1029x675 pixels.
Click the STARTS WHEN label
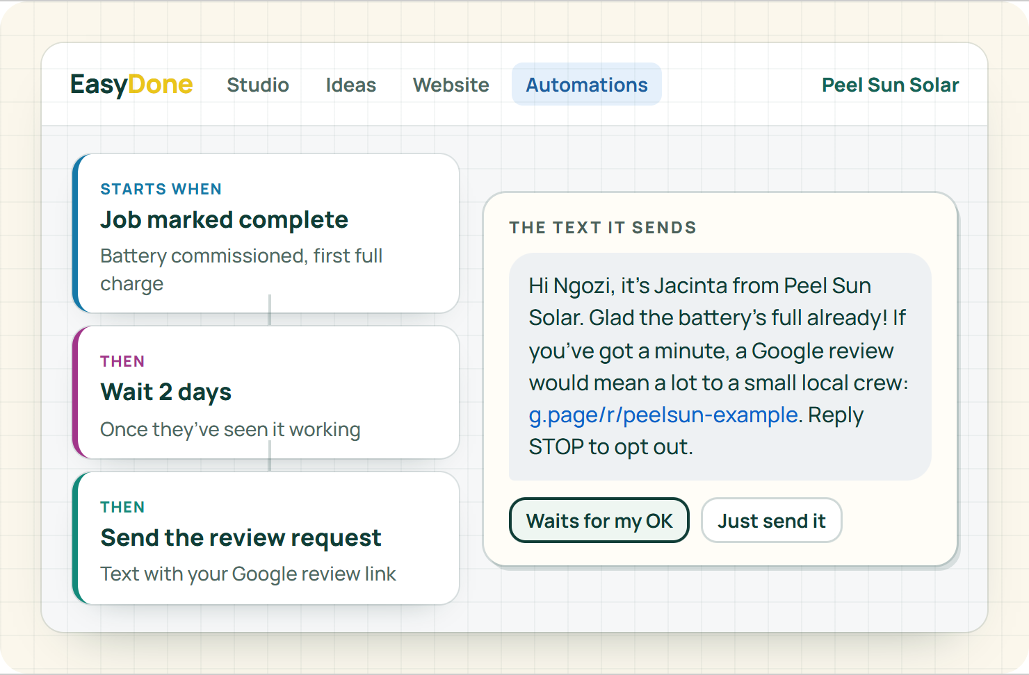(x=161, y=189)
